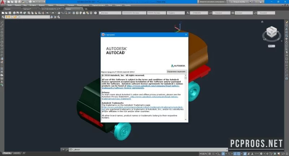Click the Save diskette icon in Standard toolbar

(10, 13)
